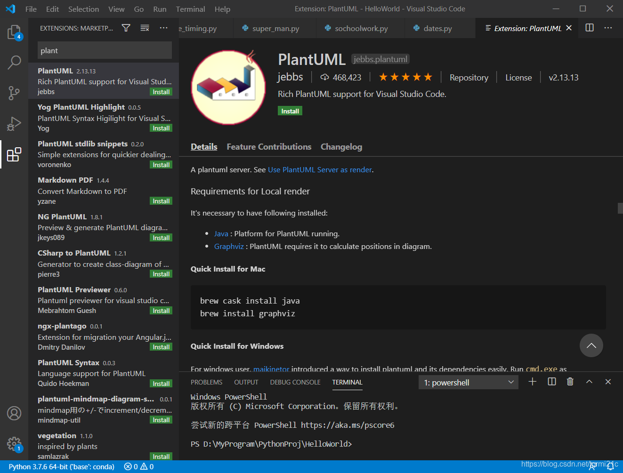Maximize the terminal panel size

(589, 382)
